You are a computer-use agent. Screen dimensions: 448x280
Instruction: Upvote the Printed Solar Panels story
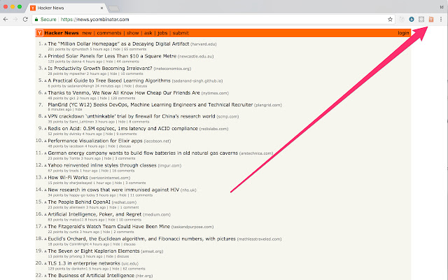point(45,57)
